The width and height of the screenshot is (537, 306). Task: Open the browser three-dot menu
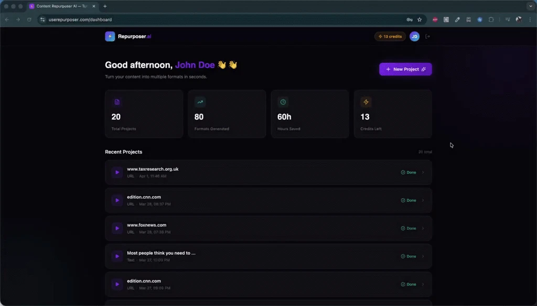tap(530, 19)
